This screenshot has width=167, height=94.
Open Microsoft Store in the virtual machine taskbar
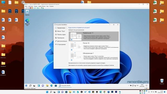click(56, 85)
